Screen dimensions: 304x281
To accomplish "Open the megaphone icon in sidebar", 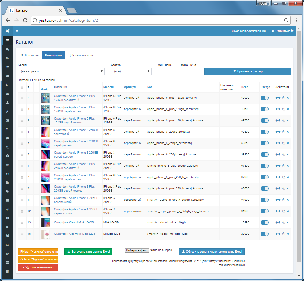I will (x=7, y=174).
